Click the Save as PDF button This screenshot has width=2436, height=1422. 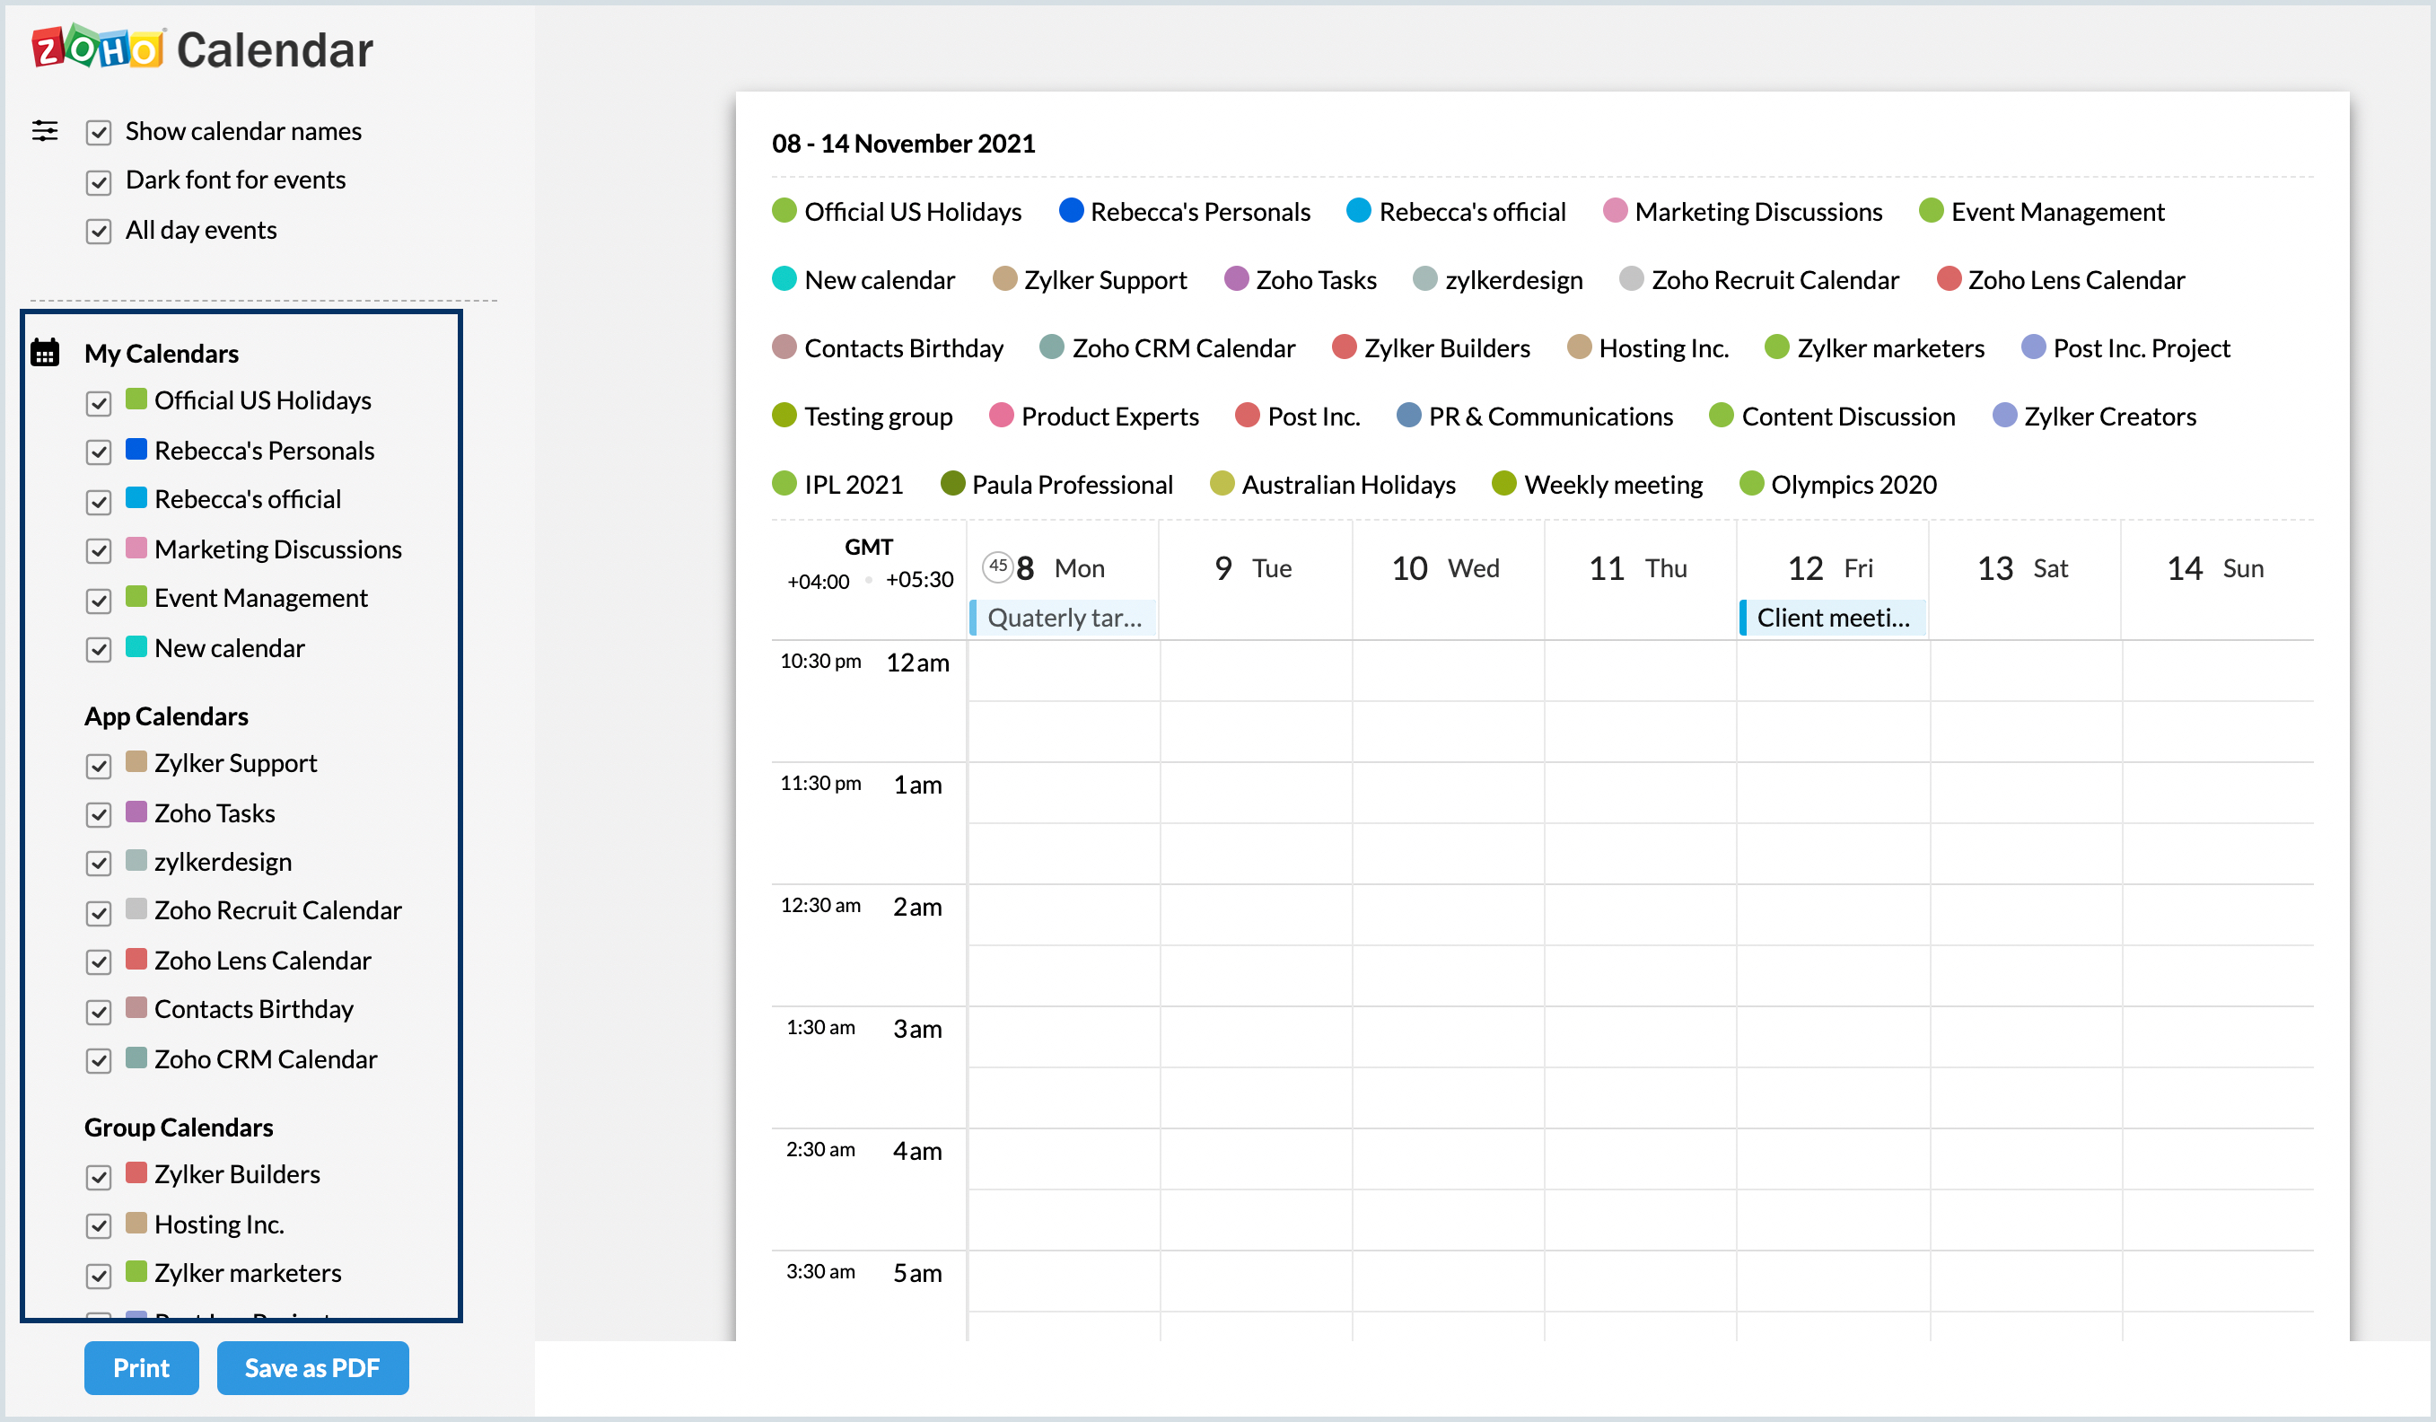tap(312, 1368)
